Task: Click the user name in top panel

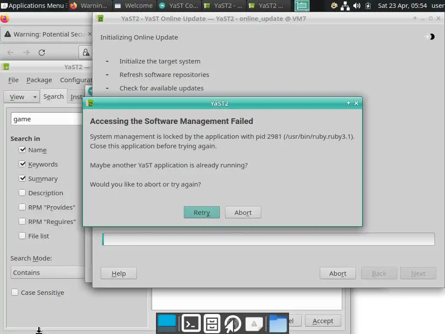Action: click(438, 5)
